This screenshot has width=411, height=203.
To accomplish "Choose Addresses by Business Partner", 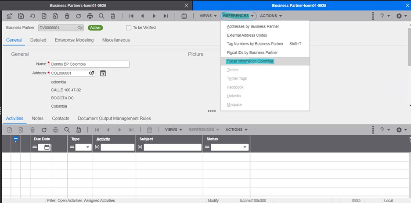I will click(252, 27).
